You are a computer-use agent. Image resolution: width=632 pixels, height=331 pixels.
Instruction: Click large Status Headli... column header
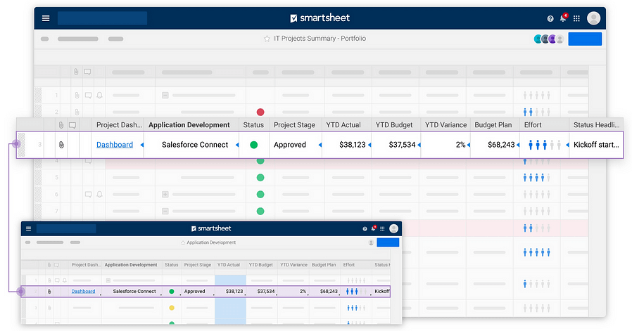[x=596, y=125]
